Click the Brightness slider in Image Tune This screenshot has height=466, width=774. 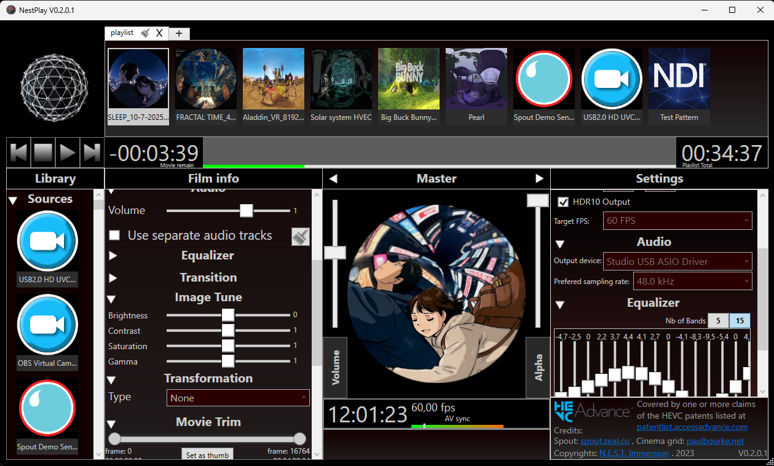tap(227, 315)
